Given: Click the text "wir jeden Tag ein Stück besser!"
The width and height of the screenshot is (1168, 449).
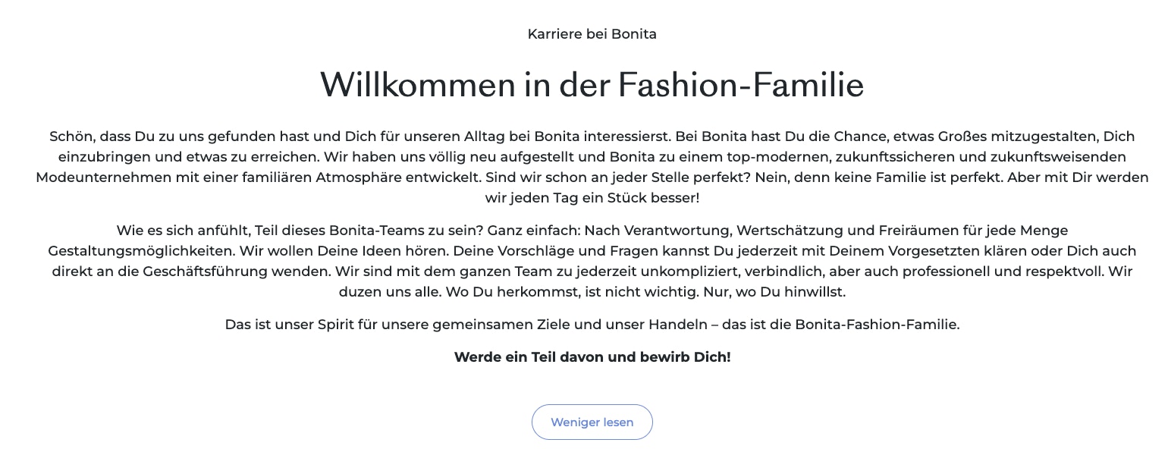Looking at the screenshot, I should coord(592,198).
